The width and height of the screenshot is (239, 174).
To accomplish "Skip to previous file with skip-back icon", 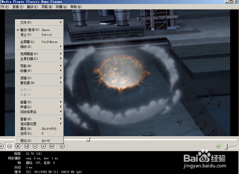I will pos(27,146).
